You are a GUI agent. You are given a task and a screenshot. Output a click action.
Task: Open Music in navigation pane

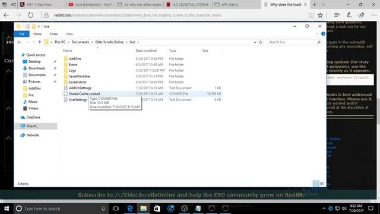point(33,102)
